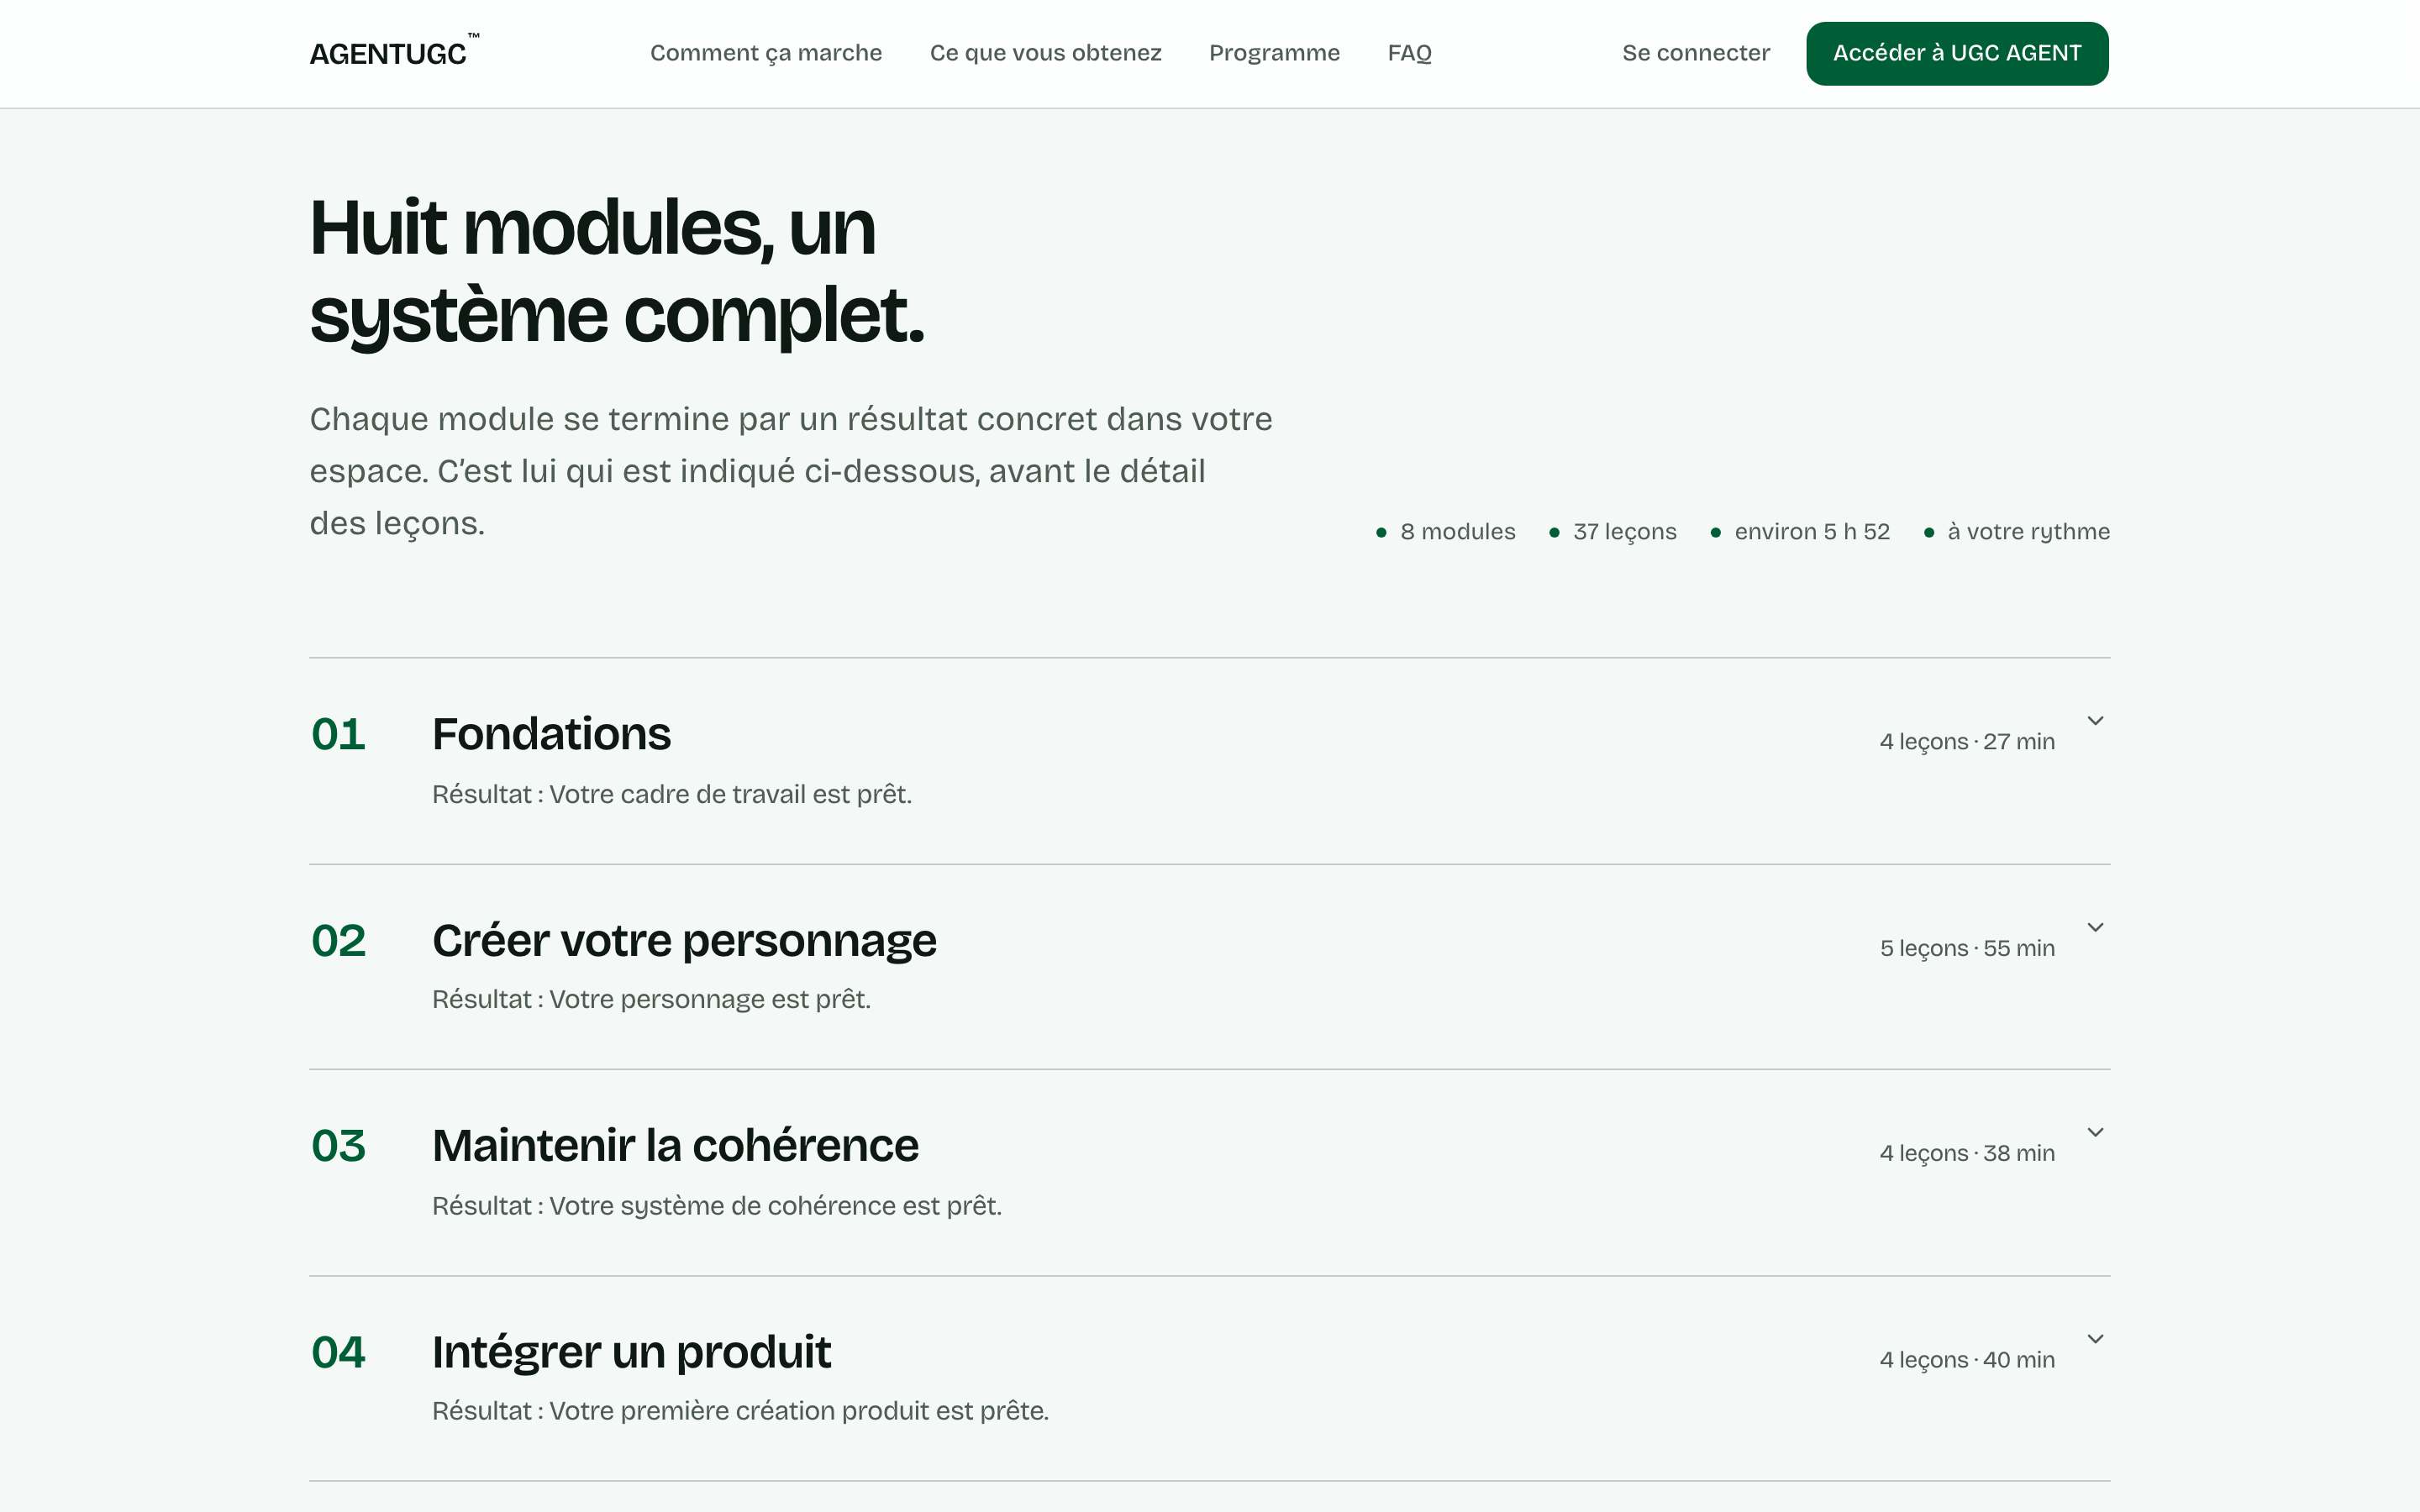Screen dimensions: 2420x1512
Task: Click the Fondations module title
Action: pyautogui.click(x=551, y=734)
